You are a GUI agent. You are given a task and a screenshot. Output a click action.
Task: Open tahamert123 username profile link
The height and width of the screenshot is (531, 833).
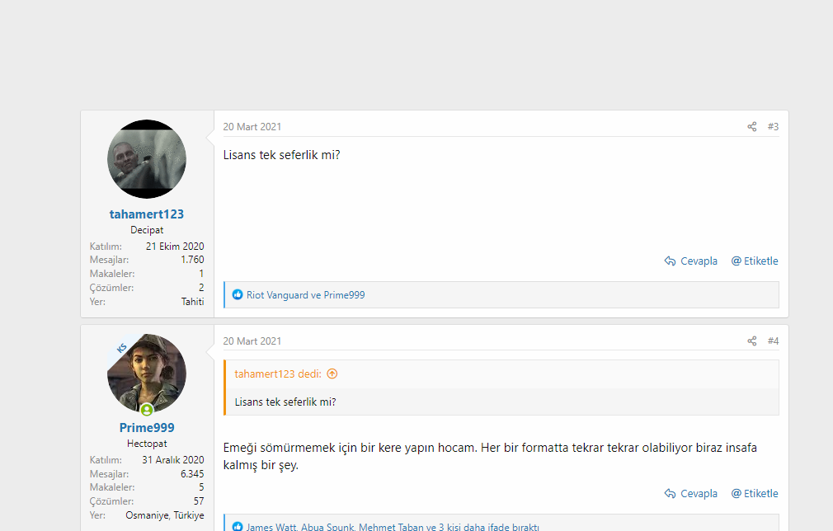pyautogui.click(x=147, y=214)
